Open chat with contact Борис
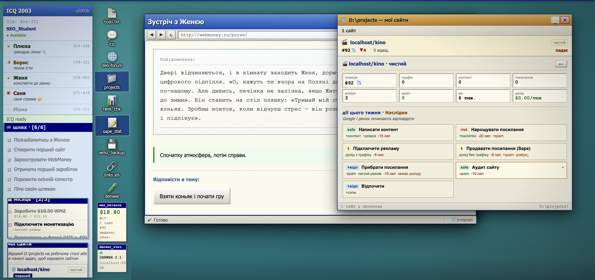 click(x=48, y=65)
